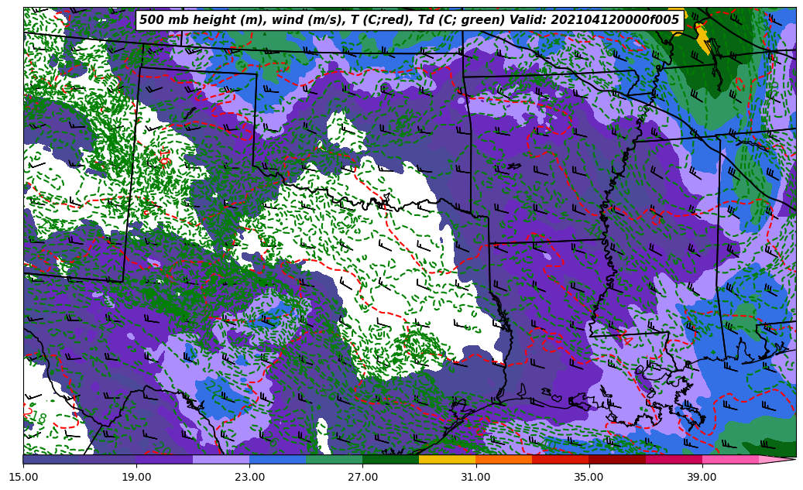Pick the dark maroon colorbar segment

click(616, 459)
